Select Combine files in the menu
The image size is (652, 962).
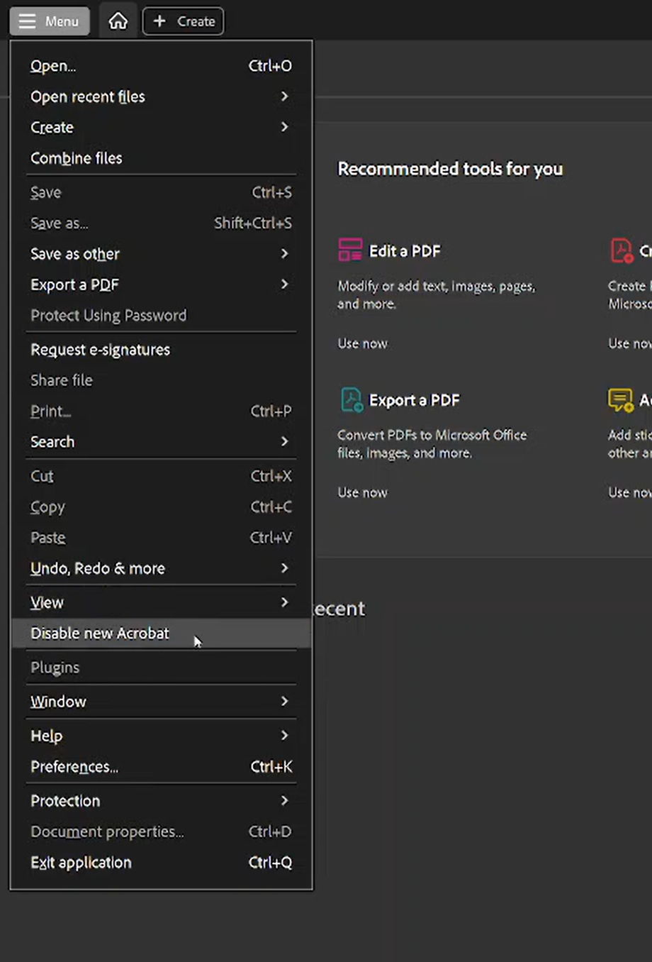point(76,157)
